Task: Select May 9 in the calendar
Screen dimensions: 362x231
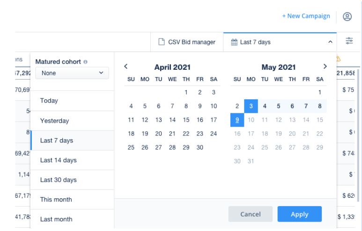Action: [237, 120]
